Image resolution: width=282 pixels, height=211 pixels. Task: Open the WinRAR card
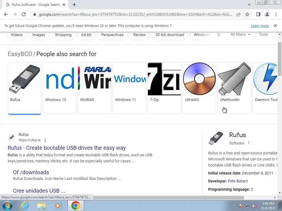94,88
